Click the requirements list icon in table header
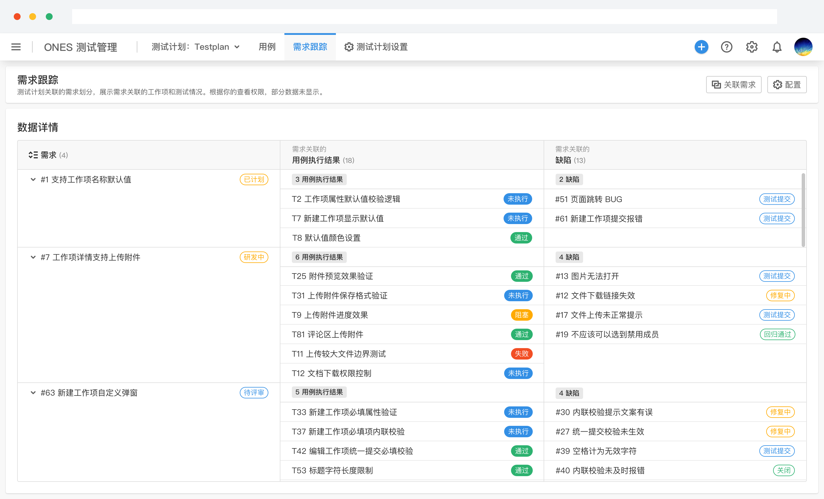The height and width of the screenshot is (499, 824). 33,155
